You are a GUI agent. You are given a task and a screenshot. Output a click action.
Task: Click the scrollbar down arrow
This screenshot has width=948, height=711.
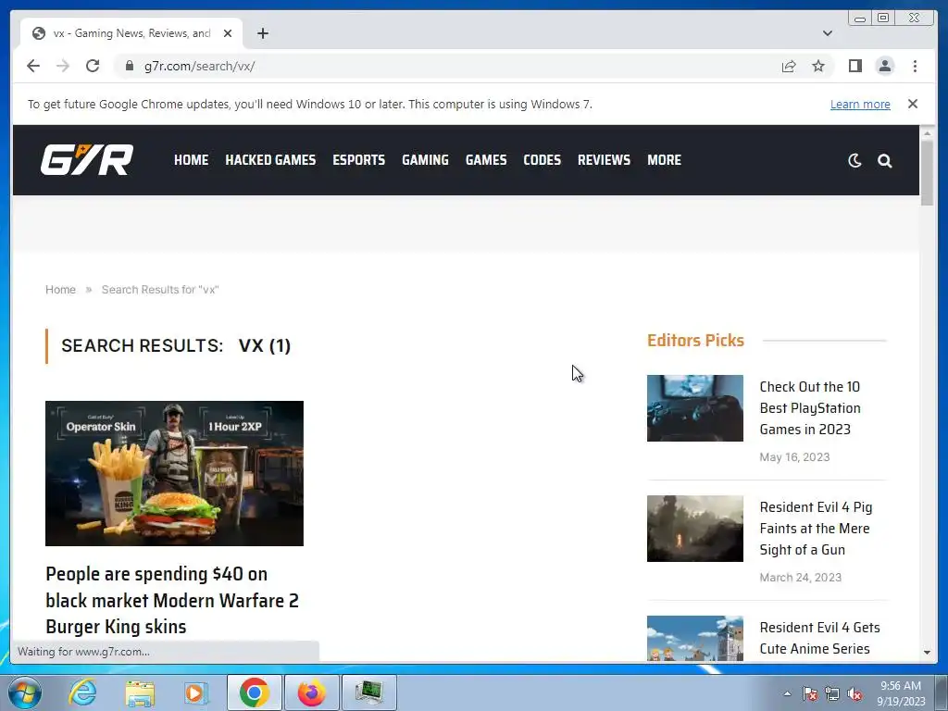pos(927,653)
